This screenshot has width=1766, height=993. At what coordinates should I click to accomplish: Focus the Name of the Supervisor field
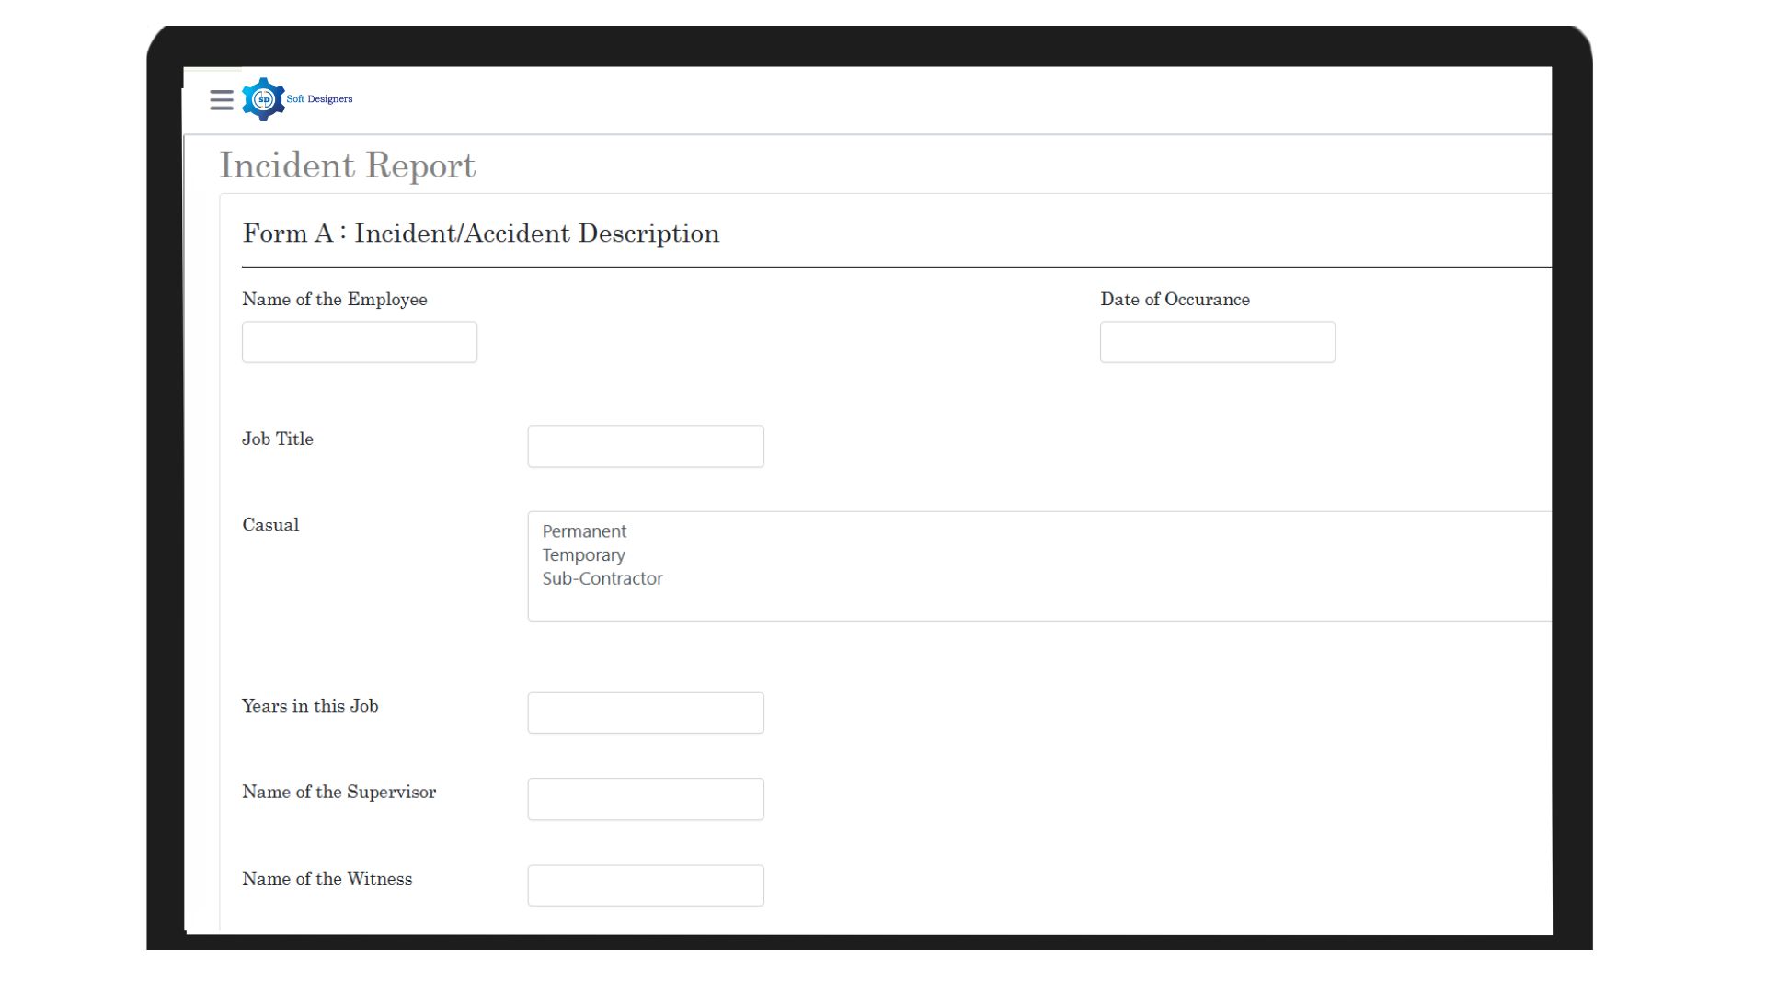[645, 799]
